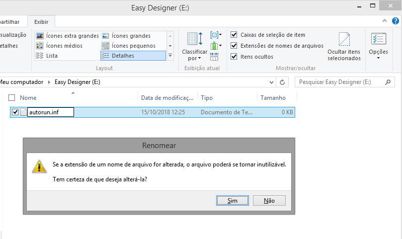Uncheck Extensões de nomes de arquivos
The image size is (402, 239).
[x=234, y=46]
